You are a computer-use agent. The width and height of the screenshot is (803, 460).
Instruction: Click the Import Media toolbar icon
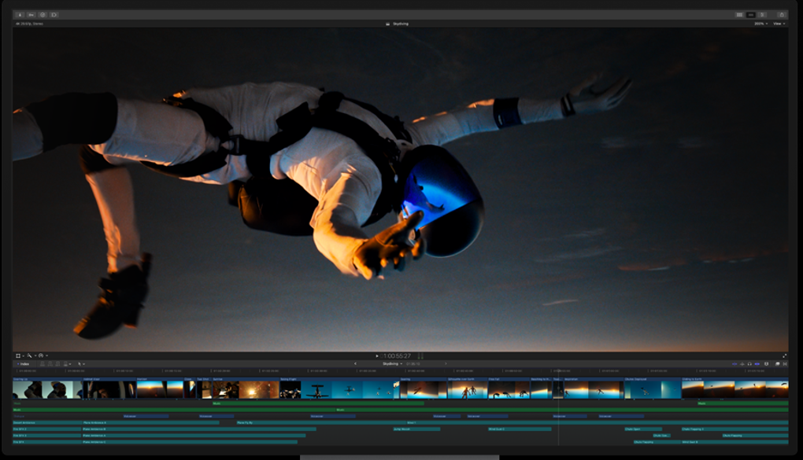click(x=20, y=14)
